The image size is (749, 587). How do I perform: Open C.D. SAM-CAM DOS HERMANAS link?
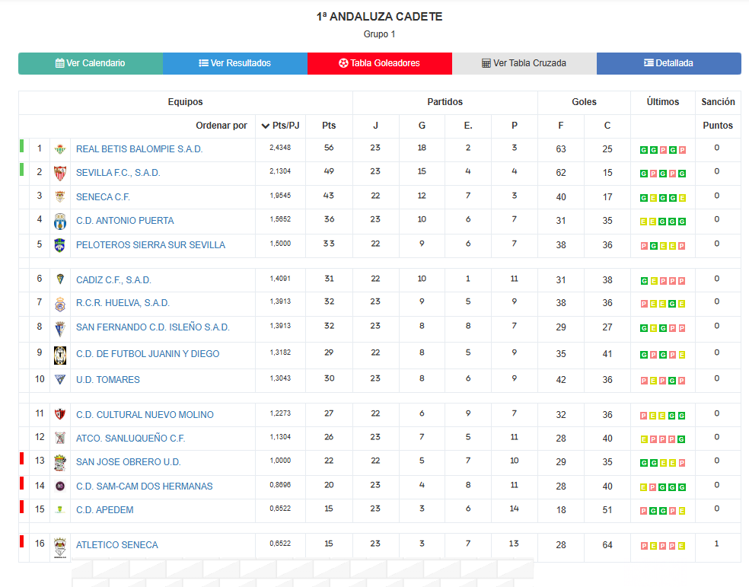145,487
